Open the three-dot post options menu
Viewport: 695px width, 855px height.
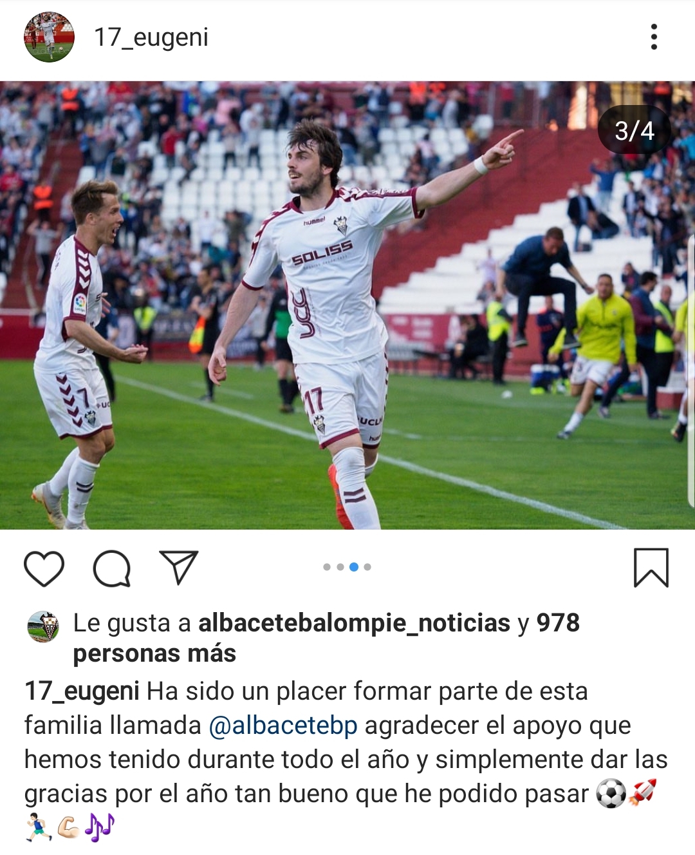coord(654,37)
